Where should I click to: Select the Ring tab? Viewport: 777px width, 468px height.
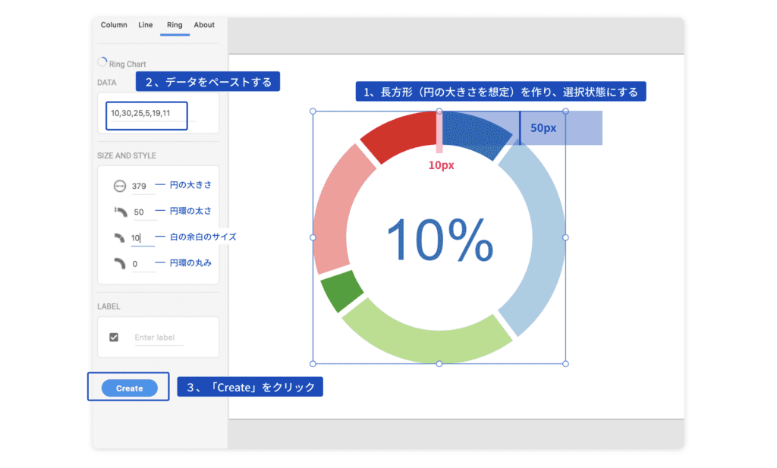click(x=175, y=25)
